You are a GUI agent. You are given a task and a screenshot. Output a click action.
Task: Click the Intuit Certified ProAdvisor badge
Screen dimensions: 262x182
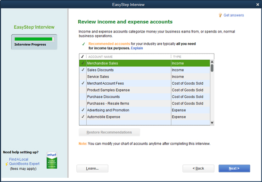click(x=52, y=160)
